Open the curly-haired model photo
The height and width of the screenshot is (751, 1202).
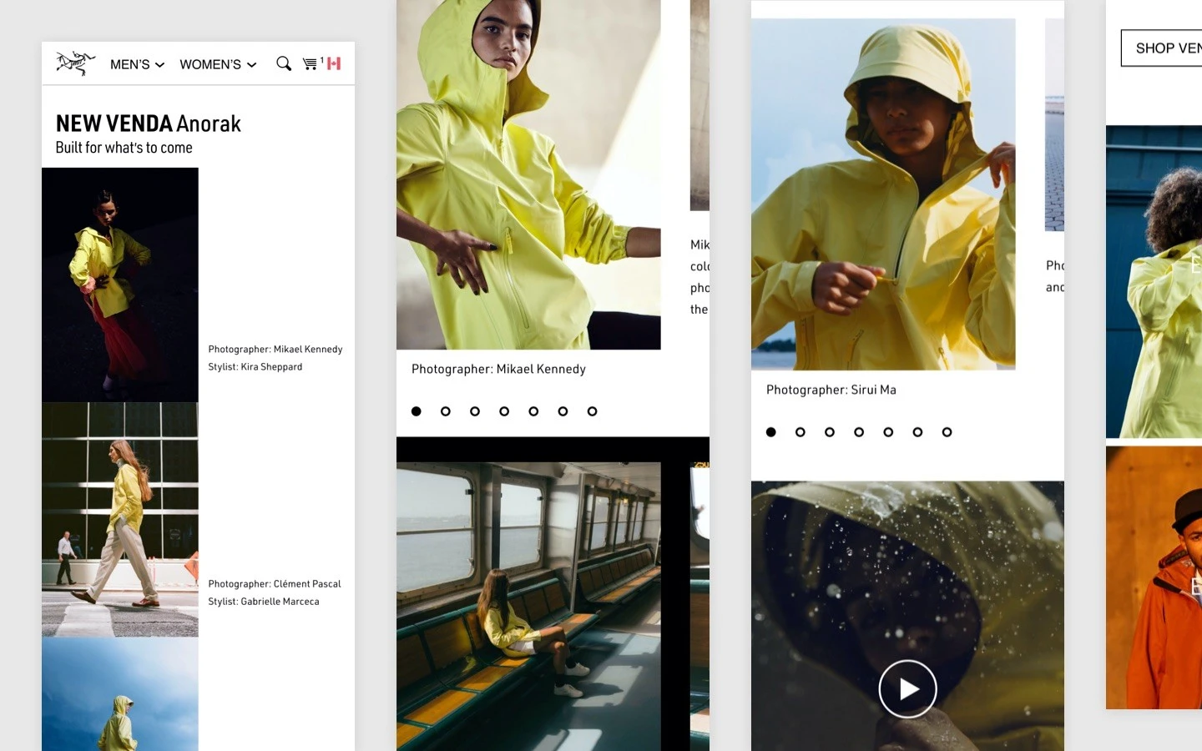[1154, 282]
